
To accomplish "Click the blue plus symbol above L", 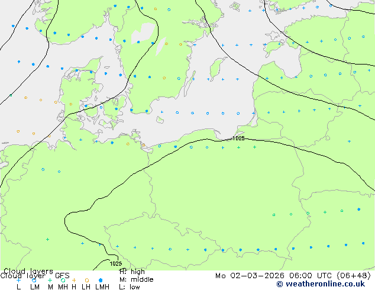I will coord(18,280).
